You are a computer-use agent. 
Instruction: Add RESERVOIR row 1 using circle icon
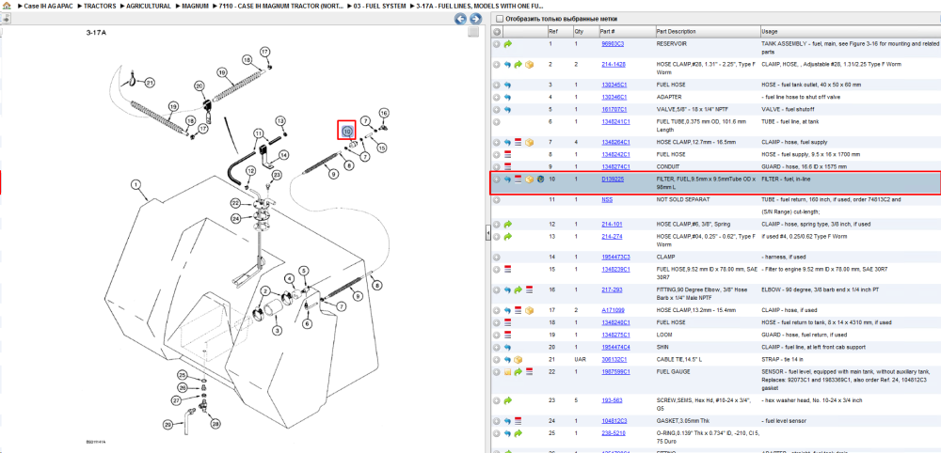click(x=496, y=44)
